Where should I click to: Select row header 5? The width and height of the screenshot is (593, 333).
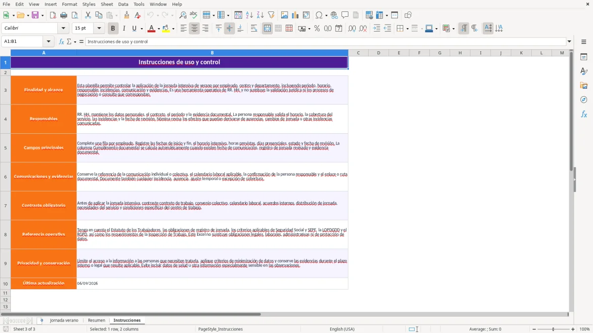[x=5, y=148]
